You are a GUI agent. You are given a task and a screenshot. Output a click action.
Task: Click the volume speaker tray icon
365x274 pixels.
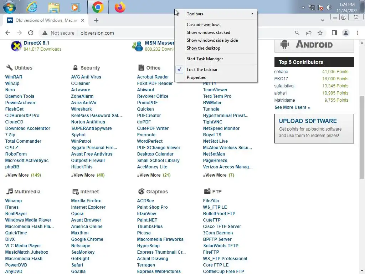coord(329,8)
